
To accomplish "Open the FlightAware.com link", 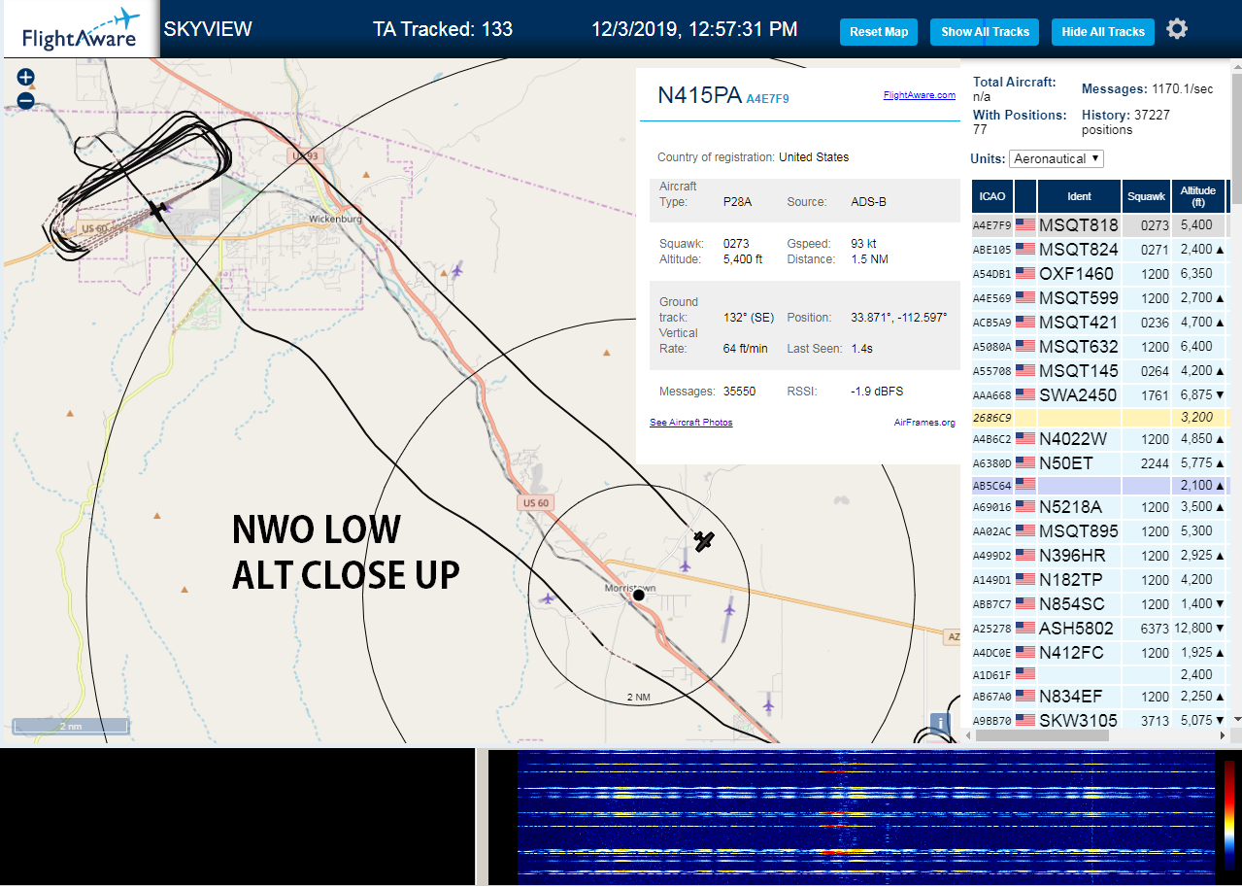I will click(x=919, y=95).
